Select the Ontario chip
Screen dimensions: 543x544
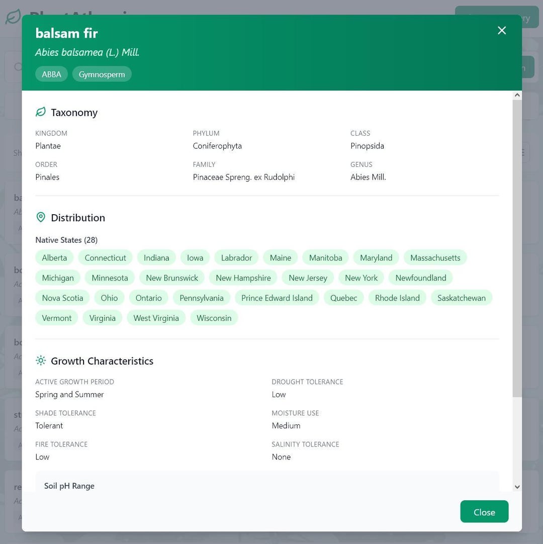[148, 298]
